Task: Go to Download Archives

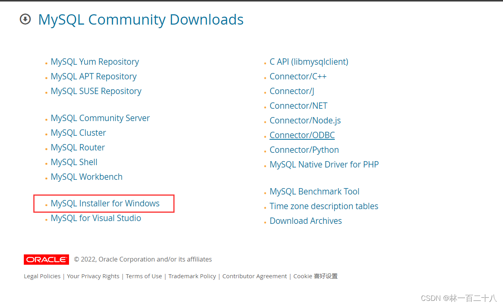Action: pyautogui.click(x=306, y=221)
